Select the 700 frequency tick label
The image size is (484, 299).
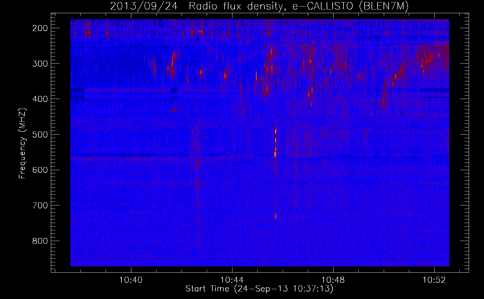pos(40,205)
